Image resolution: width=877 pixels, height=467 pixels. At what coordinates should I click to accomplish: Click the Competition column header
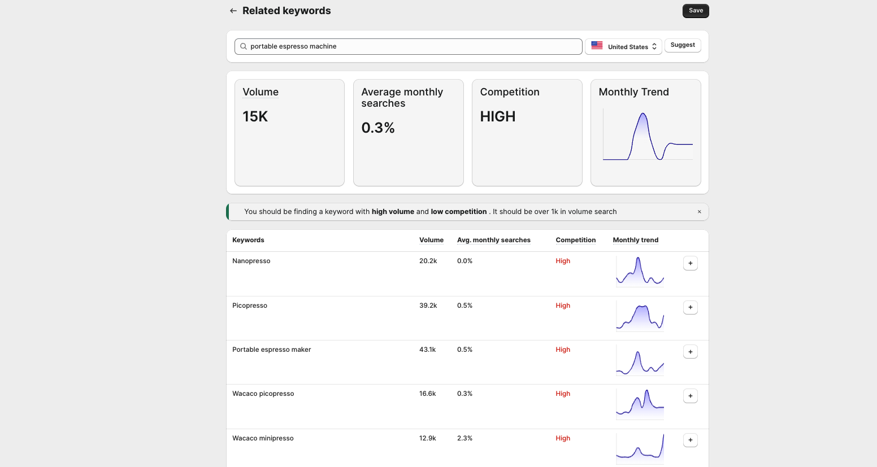(575, 240)
